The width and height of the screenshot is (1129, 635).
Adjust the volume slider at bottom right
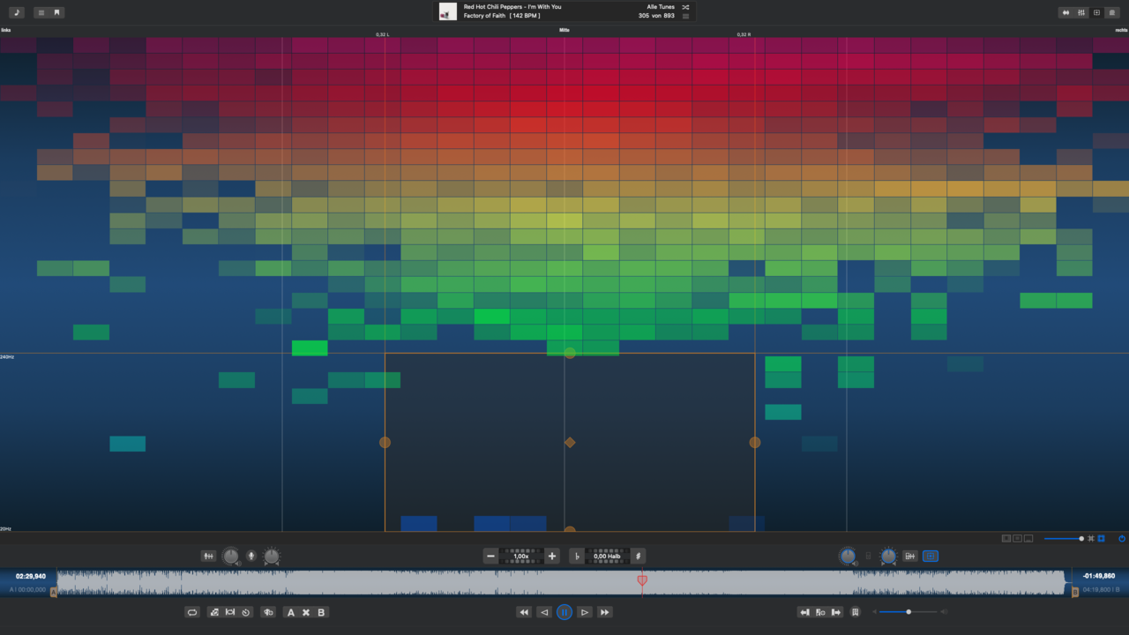(908, 612)
